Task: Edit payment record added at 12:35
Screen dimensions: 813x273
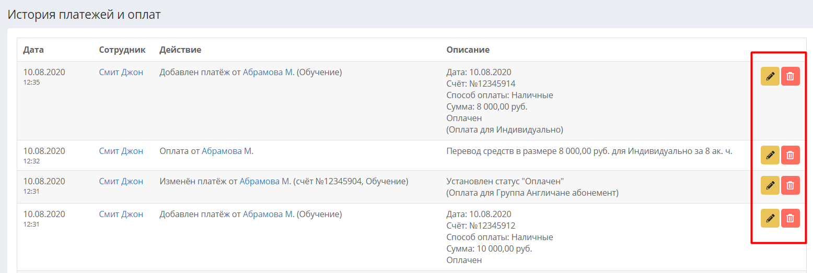Action: pyautogui.click(x=770, y=76)
